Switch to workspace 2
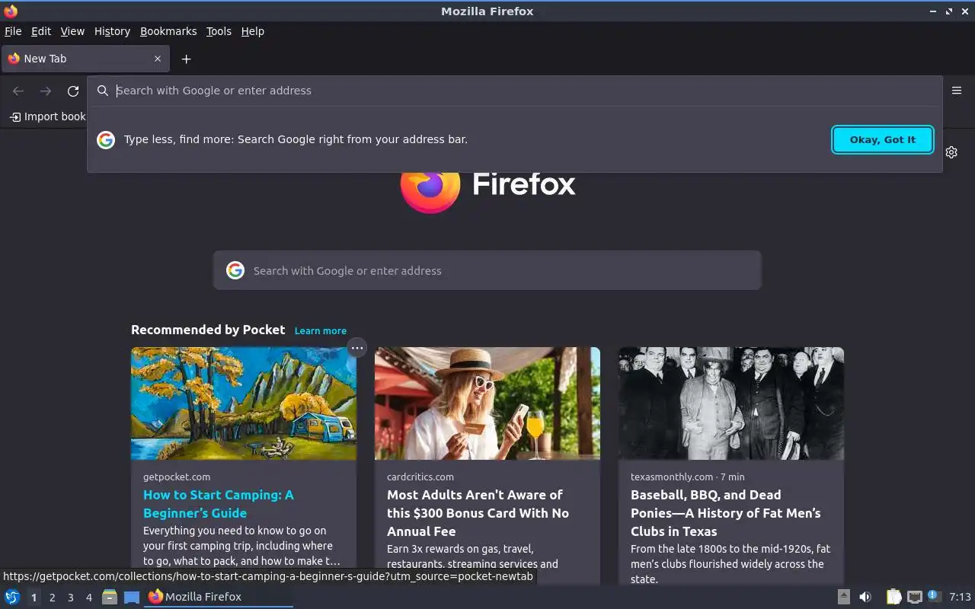The height and width of the screenshot is (609, 975). pos(52,598)
